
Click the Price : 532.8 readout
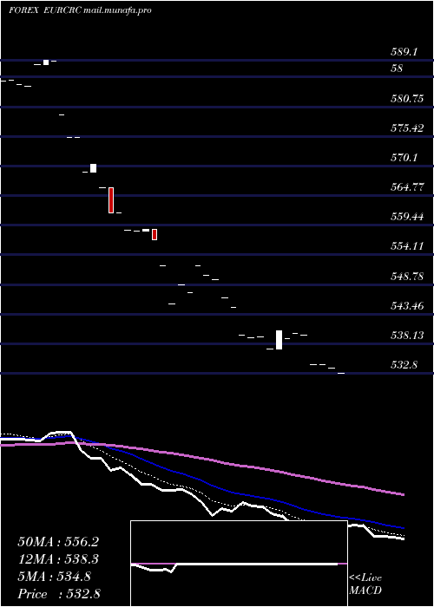click(x=59, y=594)
